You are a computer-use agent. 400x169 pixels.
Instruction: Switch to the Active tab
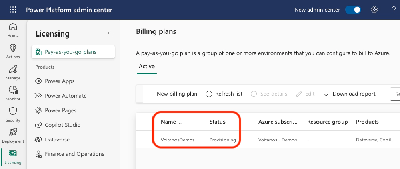[x=147, y=67]
